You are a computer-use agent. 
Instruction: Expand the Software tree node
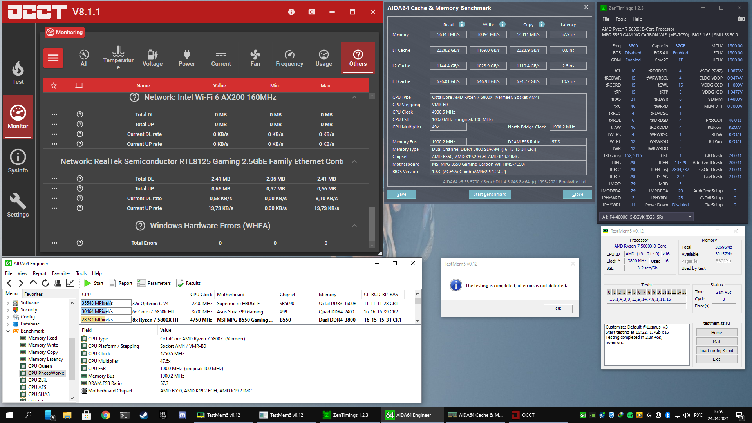(8, 303)
